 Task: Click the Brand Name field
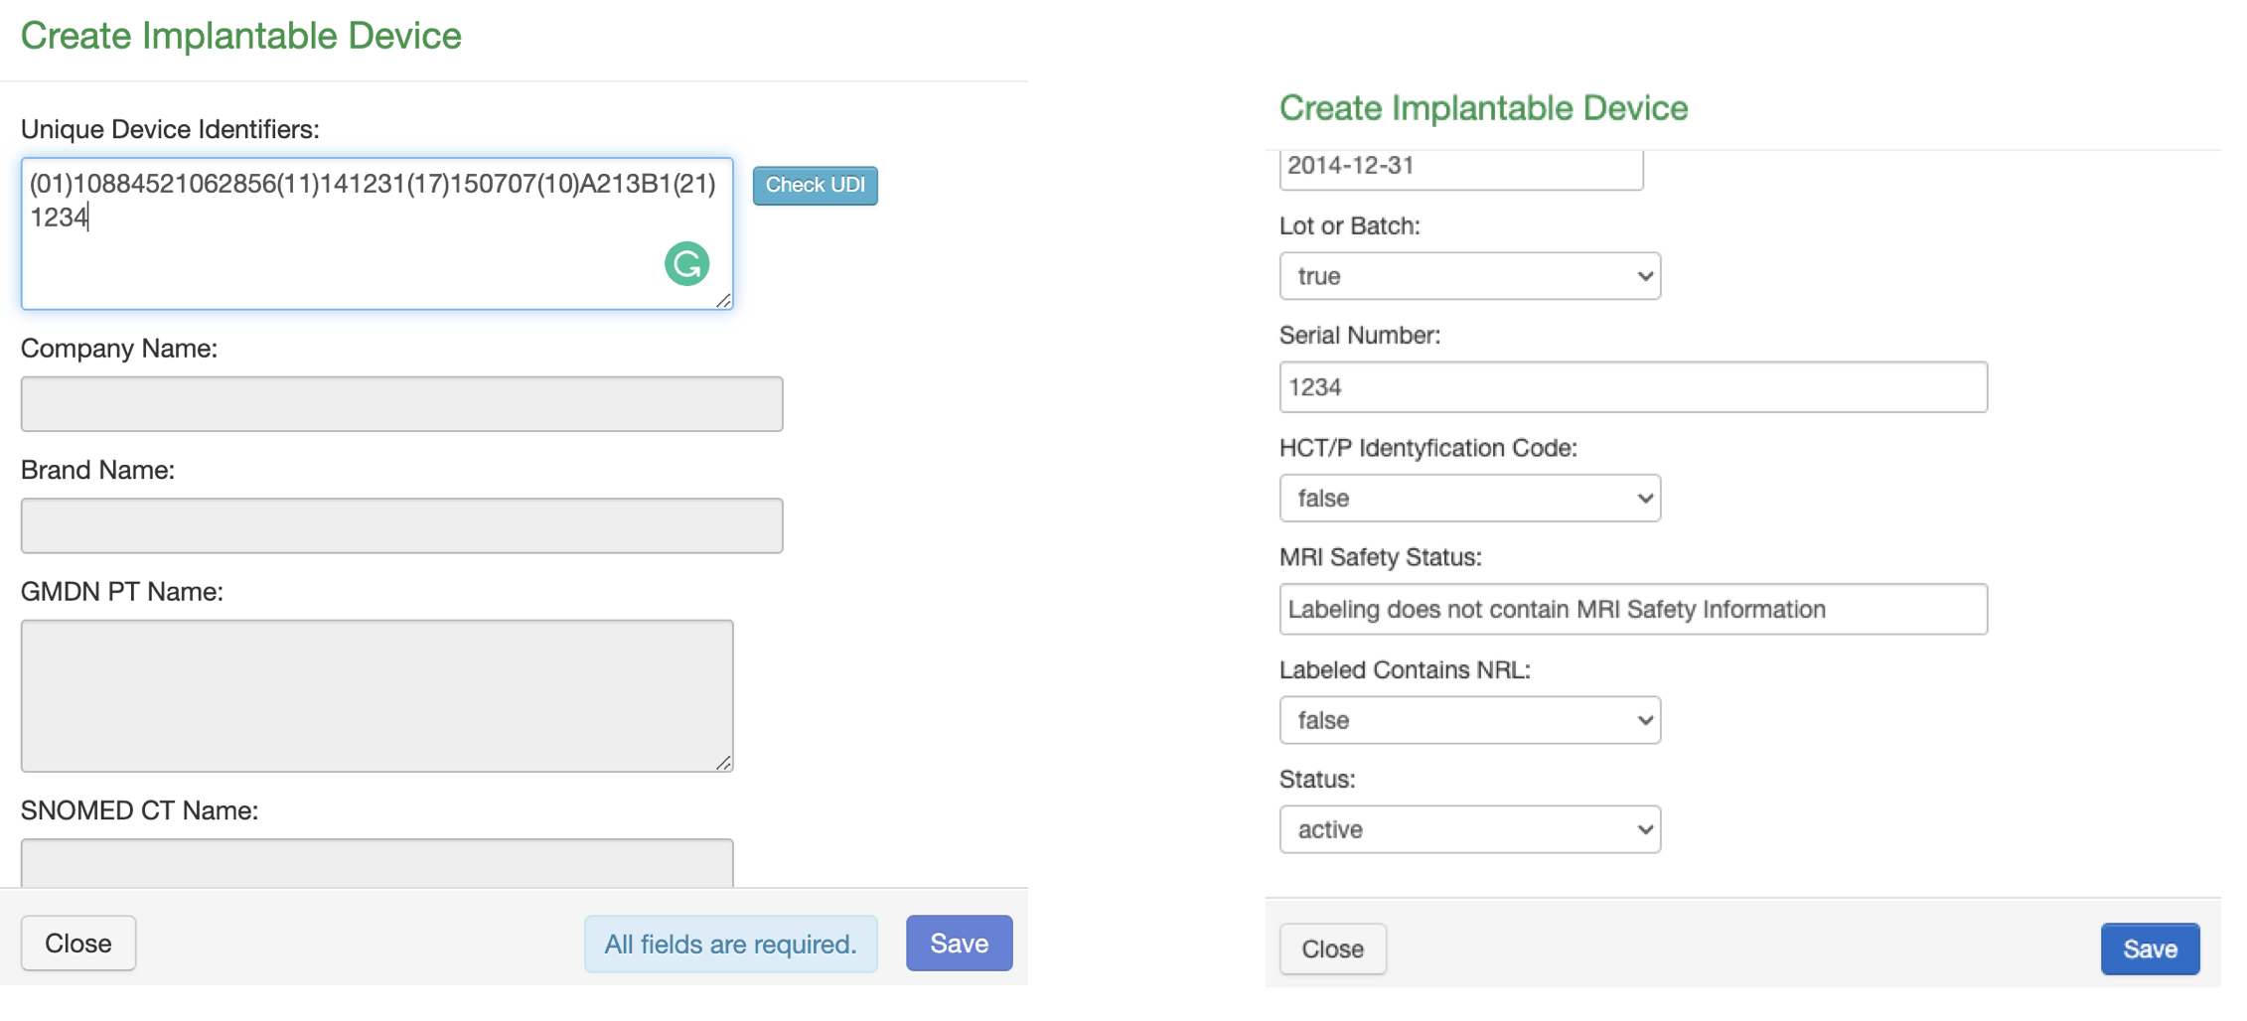click(401, 525)
